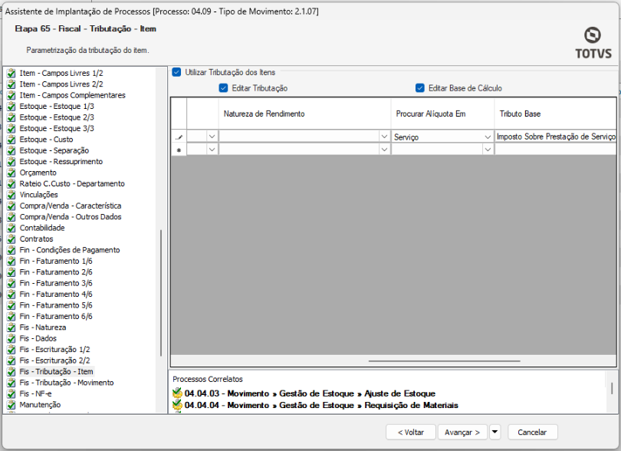Click the check icon beside Contratos
This screenshot has height=451, width=621.
(x=11, y=239)
